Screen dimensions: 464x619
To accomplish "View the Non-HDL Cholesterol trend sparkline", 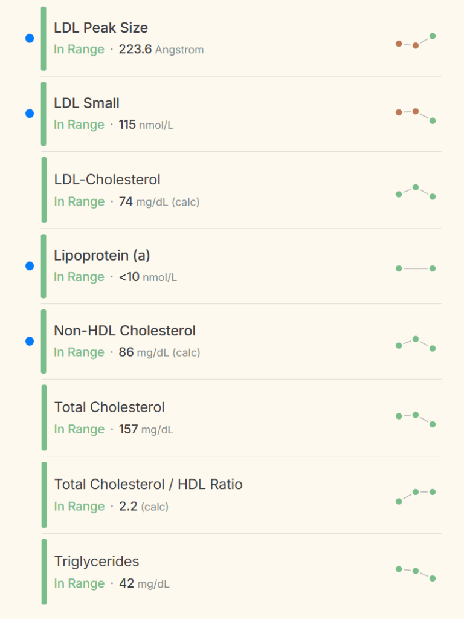I will [x=416, y=343].
